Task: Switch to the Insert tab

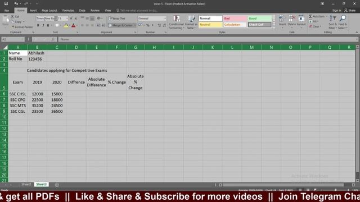Action: tap(33, 11)
